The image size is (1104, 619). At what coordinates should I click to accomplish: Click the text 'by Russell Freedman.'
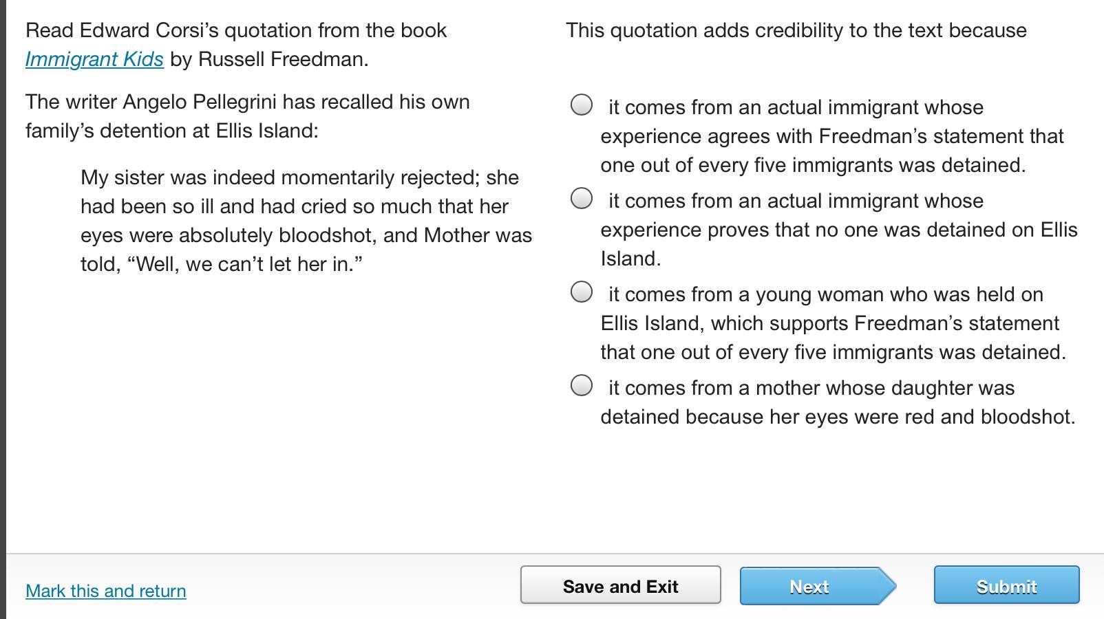pyautogui.click(x=269, y=59)
